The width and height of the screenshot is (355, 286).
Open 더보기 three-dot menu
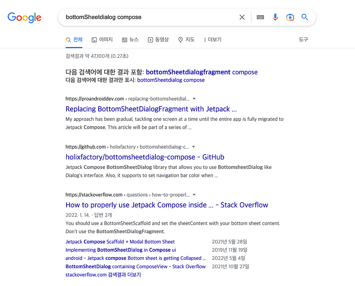coord(213,40)
